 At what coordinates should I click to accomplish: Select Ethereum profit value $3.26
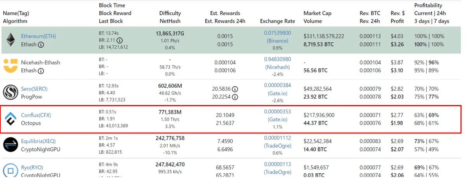[x=397, y=44]
